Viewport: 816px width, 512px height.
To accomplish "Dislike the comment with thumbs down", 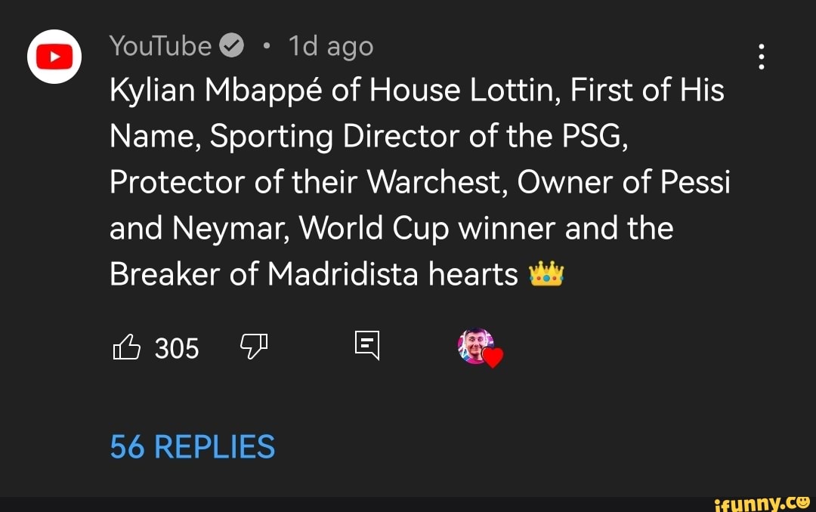I will pos(254,347).
